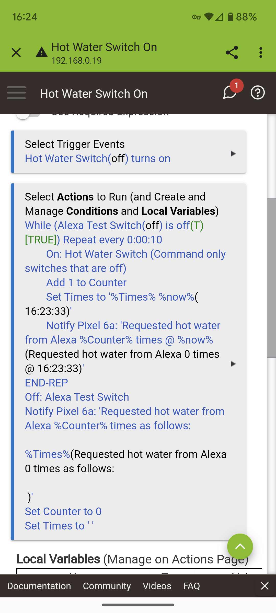The height and width of the screenshot is (613, 276).
Task: Open the Community footer link
Action: (x=107, y=586)
